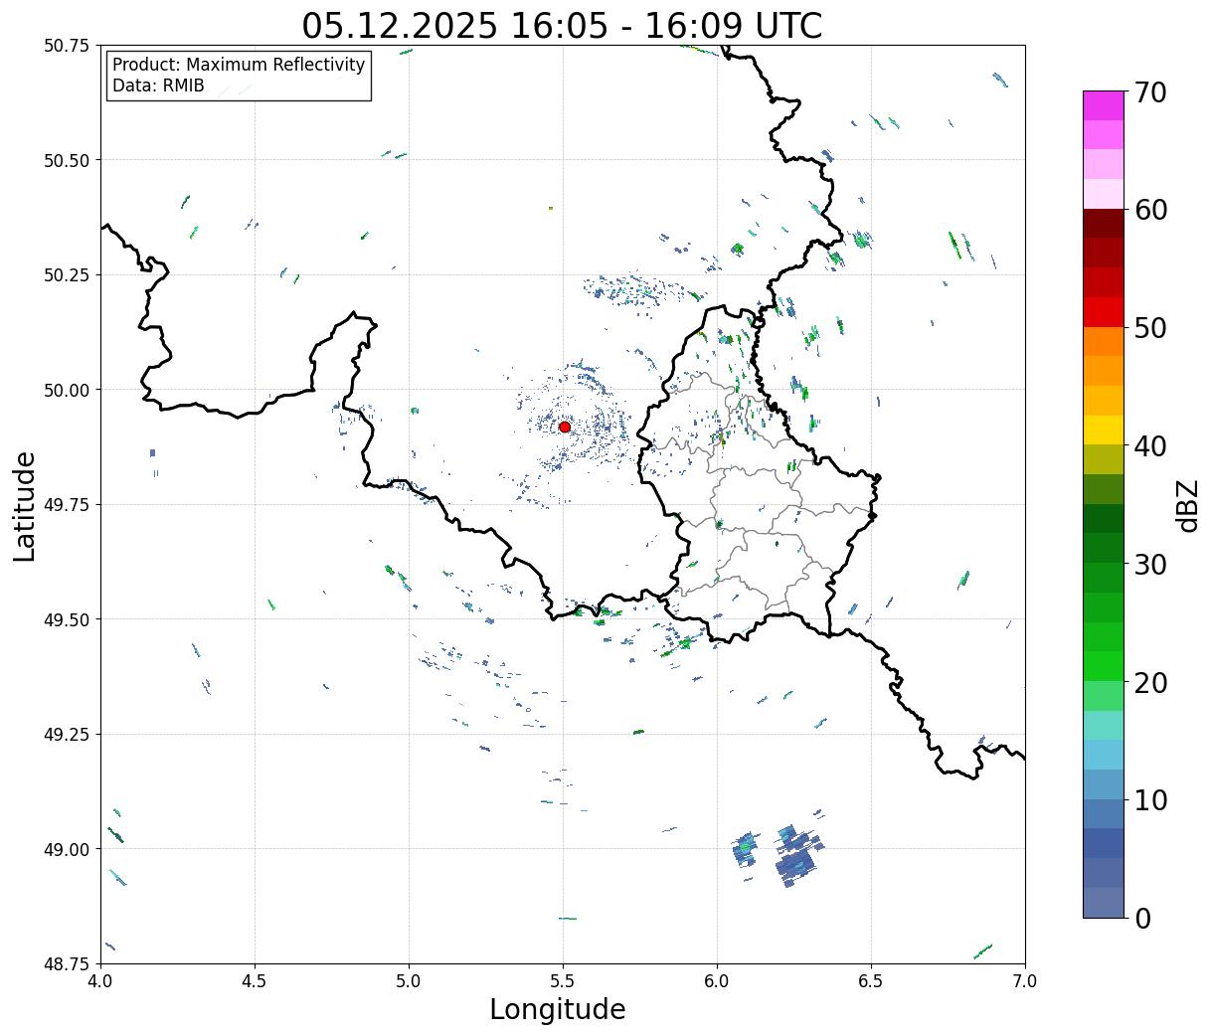Click latitude tick label 50.25
This screenshot has height=1034, width=1212.
(x=67, y=275)
